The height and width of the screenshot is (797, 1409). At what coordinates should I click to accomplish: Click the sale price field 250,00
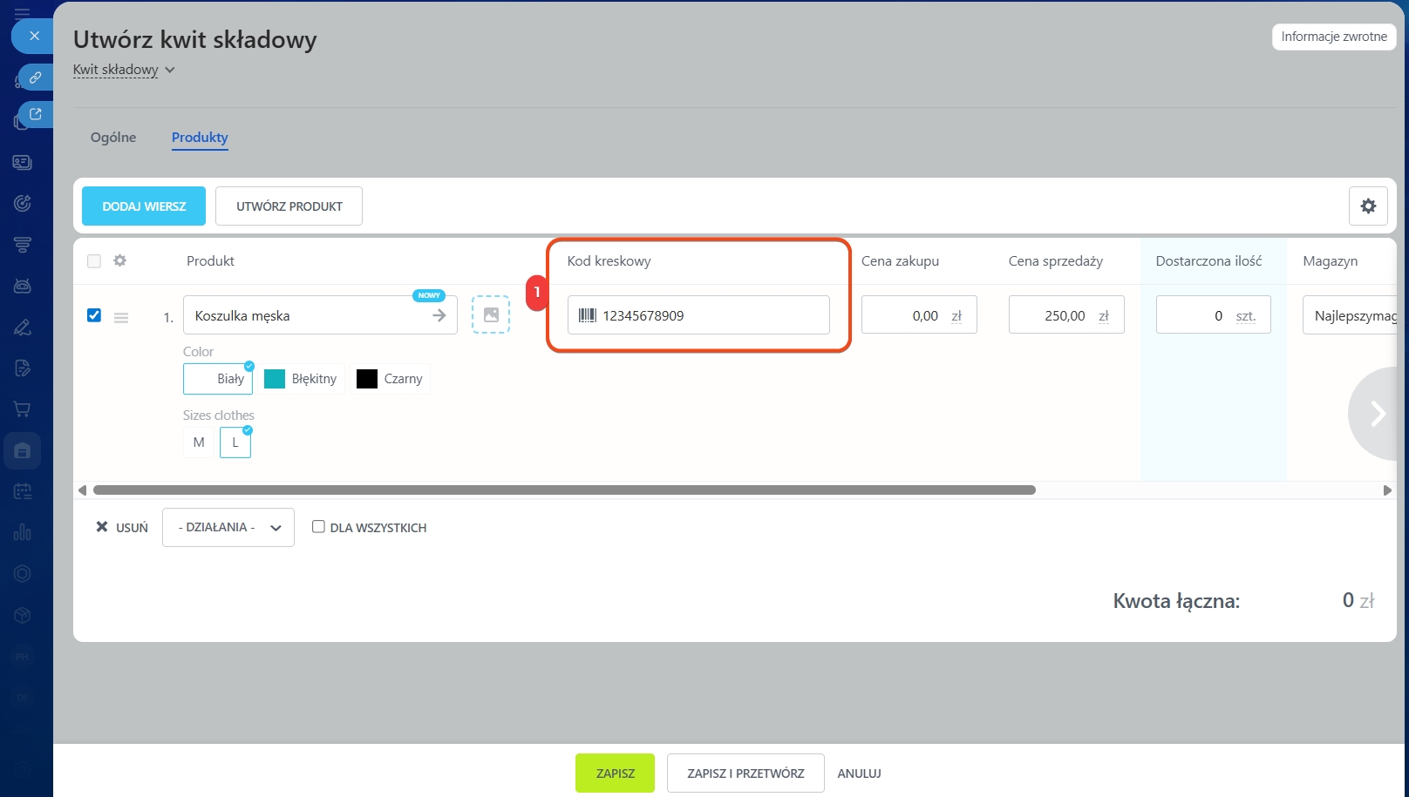pyautogui.click(x=1066, y=315)
